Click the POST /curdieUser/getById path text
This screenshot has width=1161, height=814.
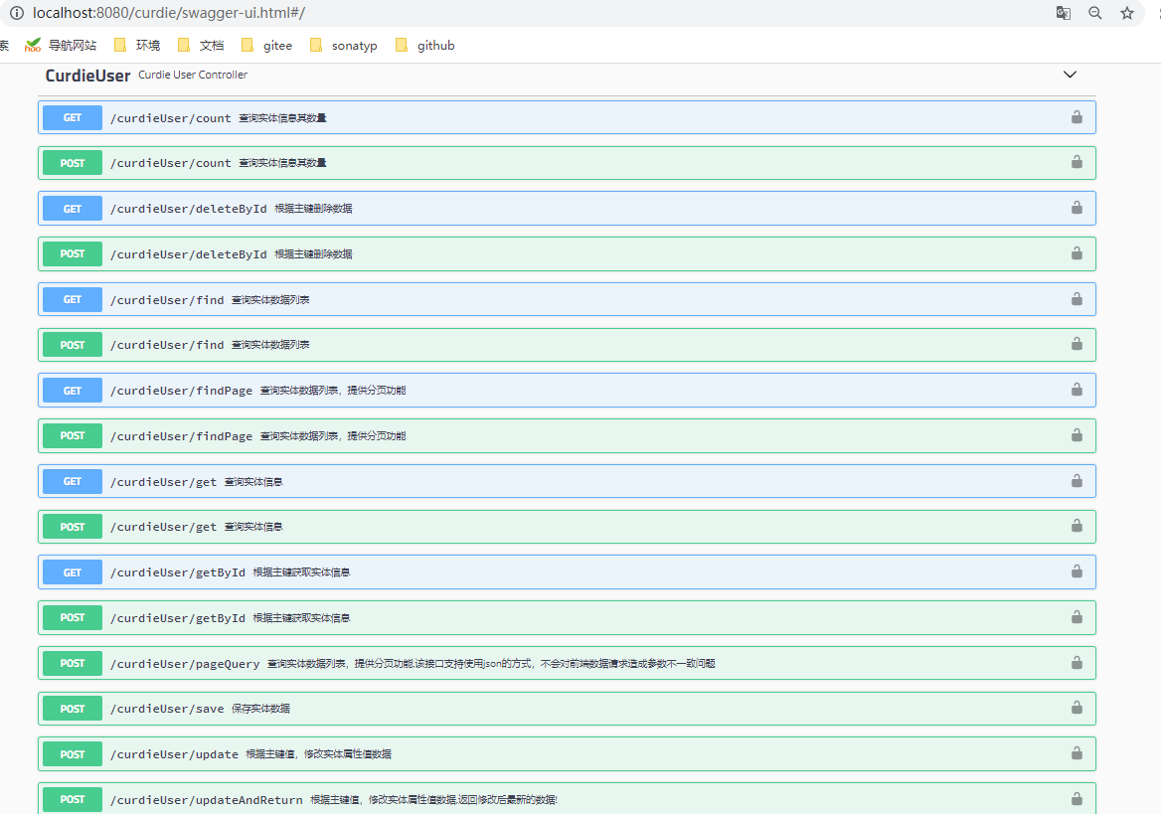178,618
